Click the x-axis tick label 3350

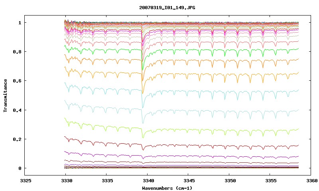coord(230,181)
